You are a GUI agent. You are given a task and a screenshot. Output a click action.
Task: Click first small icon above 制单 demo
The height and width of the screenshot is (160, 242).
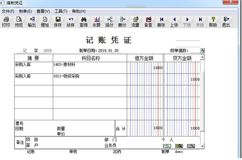(167, 146)
